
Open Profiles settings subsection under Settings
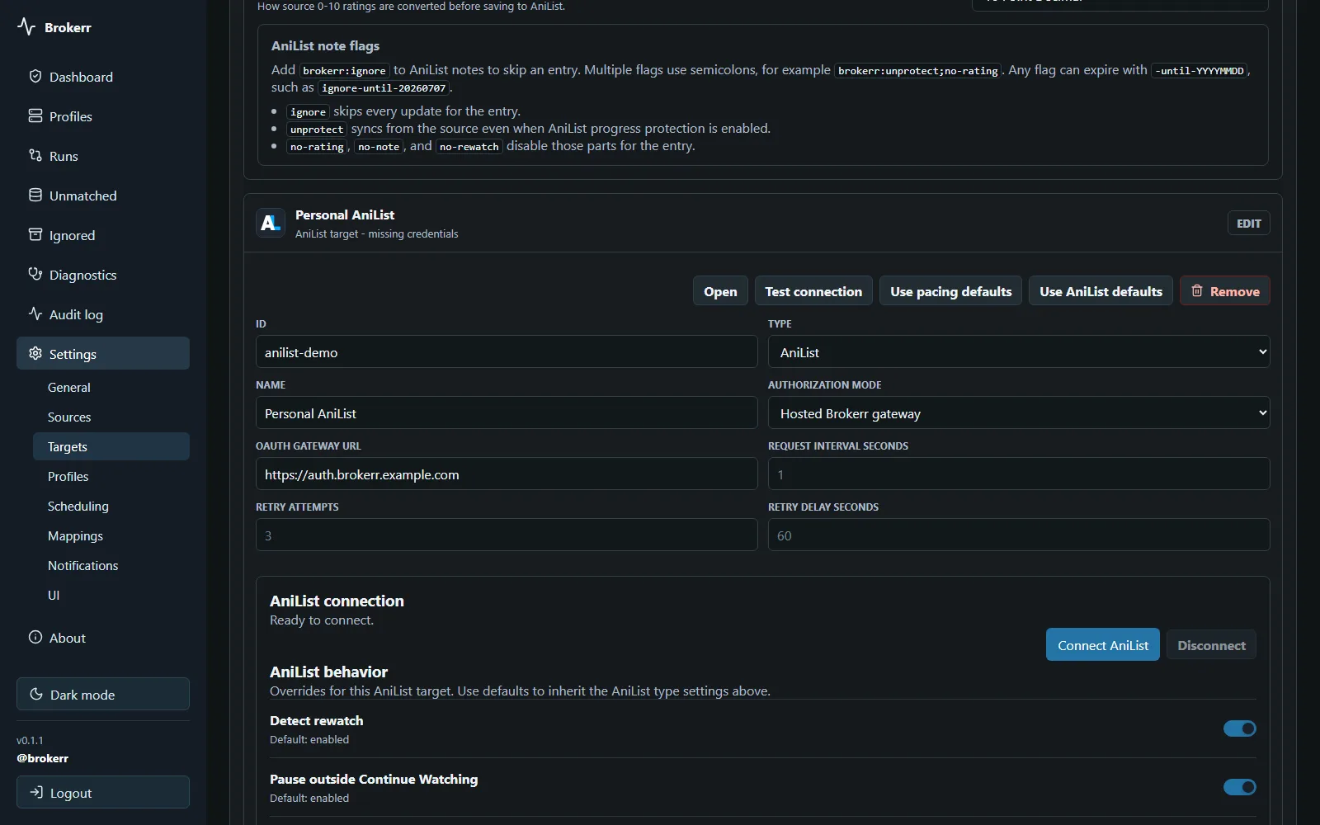coord(111,476)
